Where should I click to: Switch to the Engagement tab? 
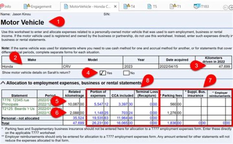41,6
